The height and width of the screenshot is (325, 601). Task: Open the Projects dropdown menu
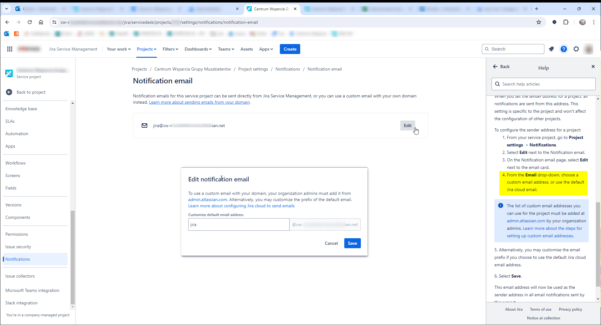pyautogui.click(x=146, y=49)
